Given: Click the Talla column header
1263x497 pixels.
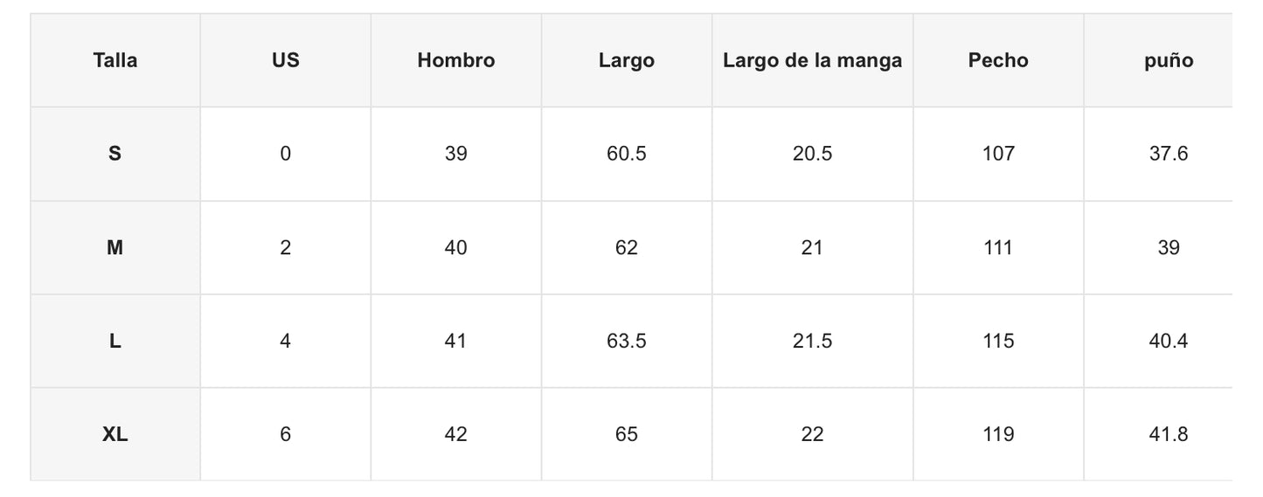Looking at the screenshot, I should tap(115, 60).
